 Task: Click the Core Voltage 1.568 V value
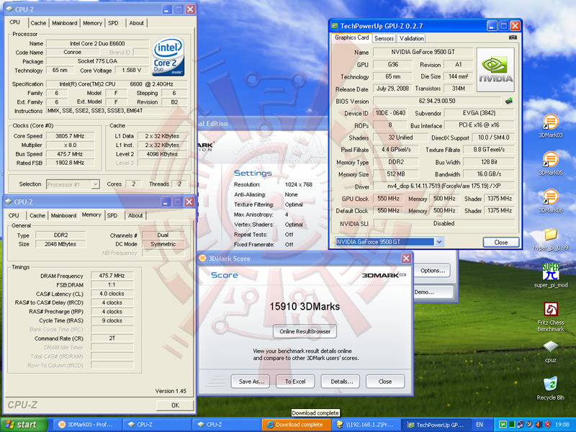pyautogui.click(x=131, y=70)
